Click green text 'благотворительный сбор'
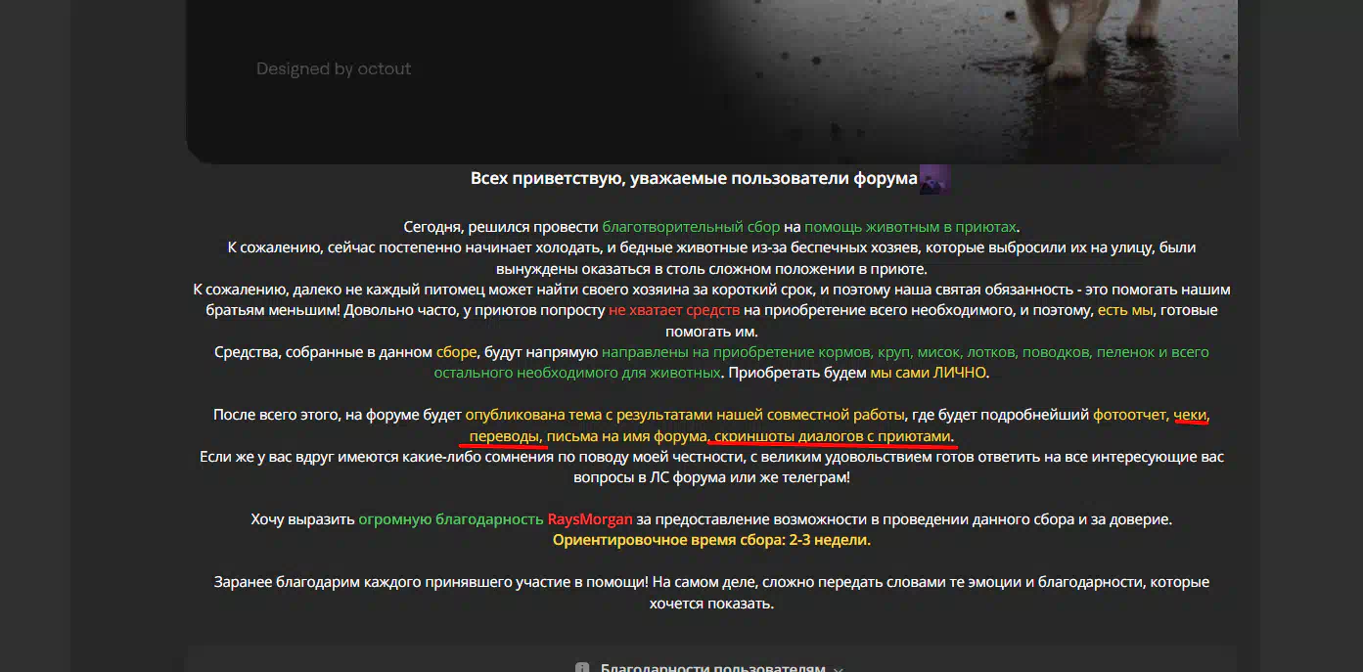This screenshot has height=672, width=1363. coord(692,227)
